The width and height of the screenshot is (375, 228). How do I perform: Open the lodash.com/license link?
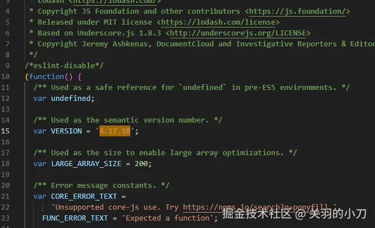click(218, 22)
